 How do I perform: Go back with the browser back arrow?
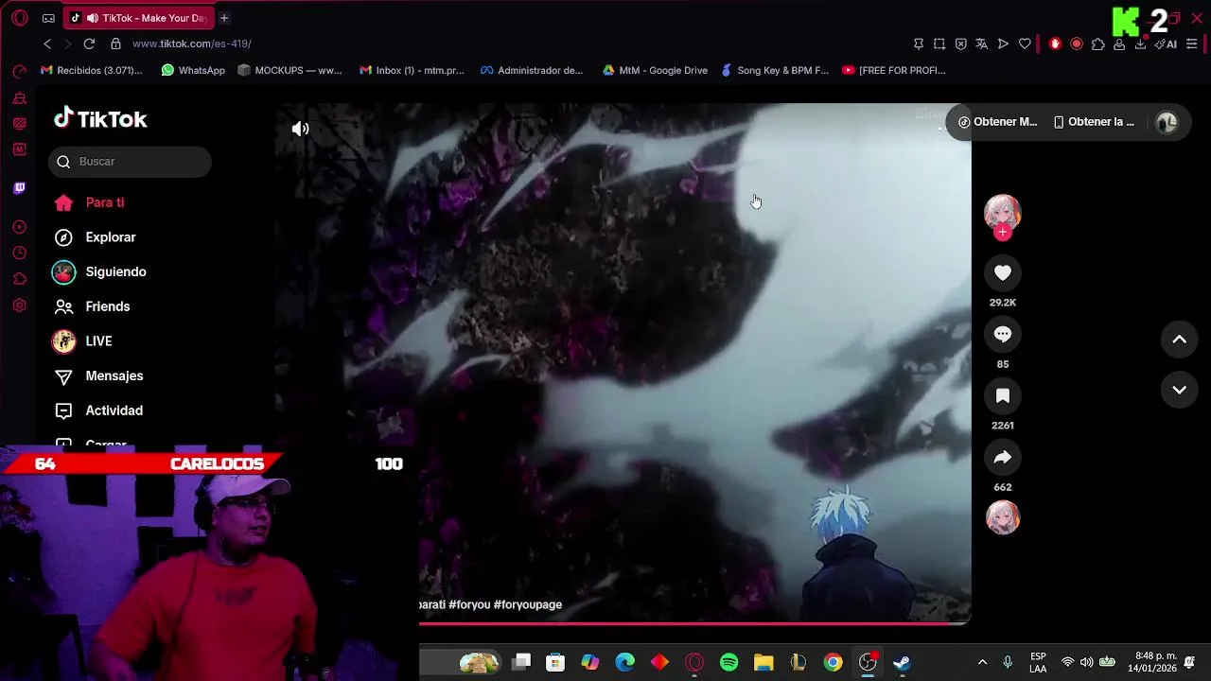point(47,44)
